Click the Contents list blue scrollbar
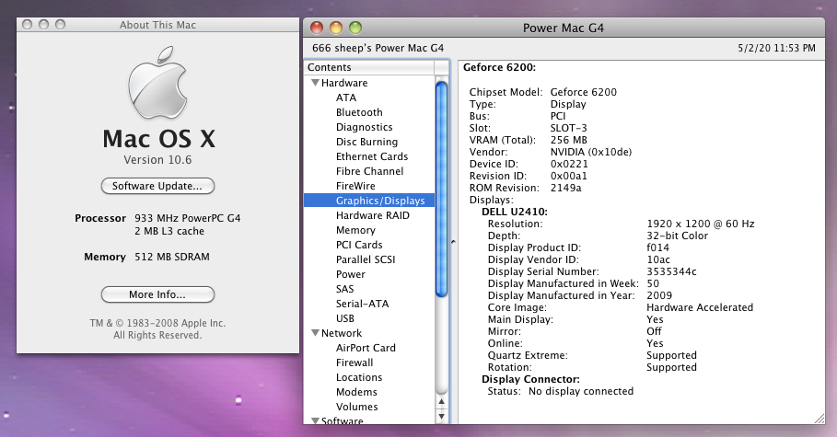Screen dimensions: 837x437 click(441, 189)
